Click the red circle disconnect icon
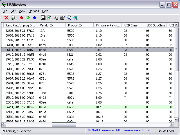The width and height of the screenshot is (180, 135). tap(22, 18)
